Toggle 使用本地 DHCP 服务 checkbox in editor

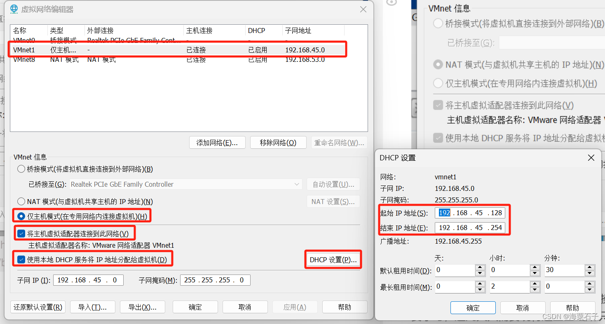(21, 260)
